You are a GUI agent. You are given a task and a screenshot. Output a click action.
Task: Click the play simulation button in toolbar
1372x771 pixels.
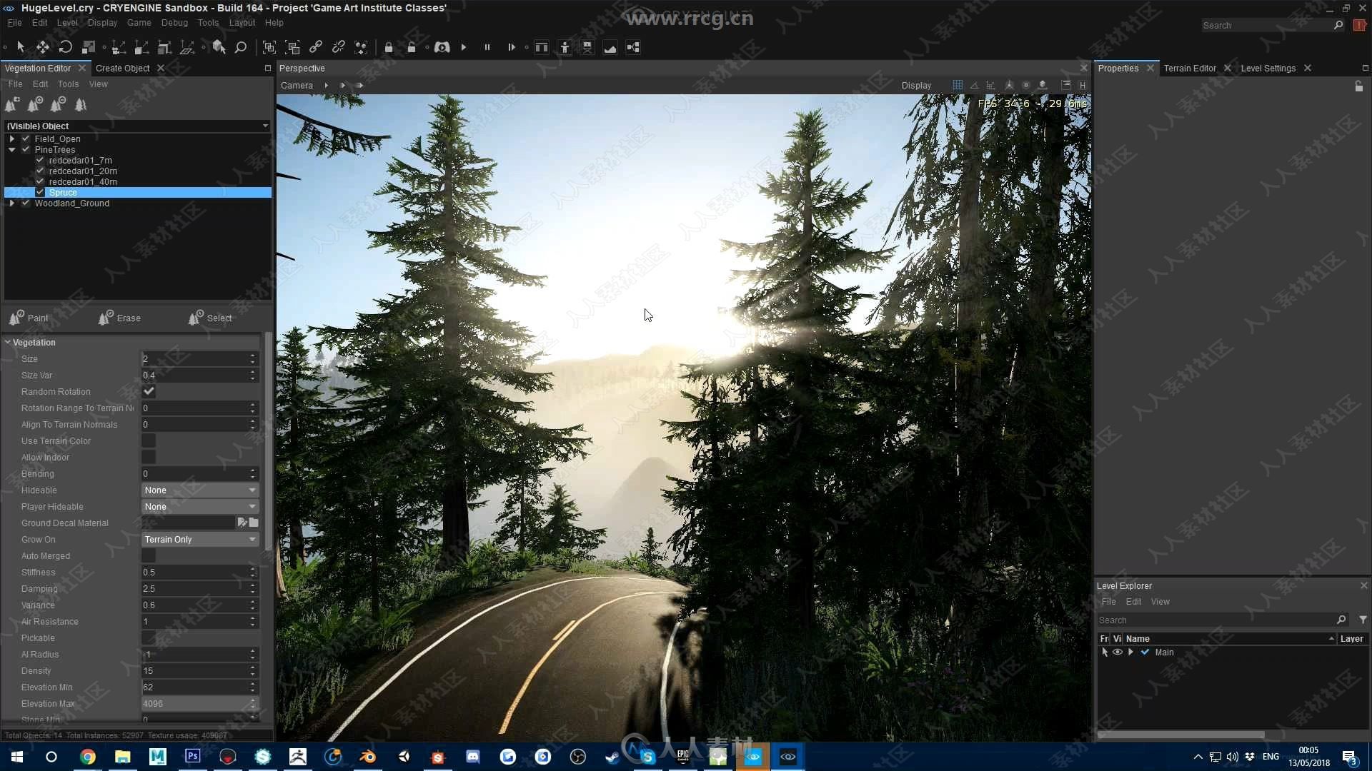[x=464, y=47]
